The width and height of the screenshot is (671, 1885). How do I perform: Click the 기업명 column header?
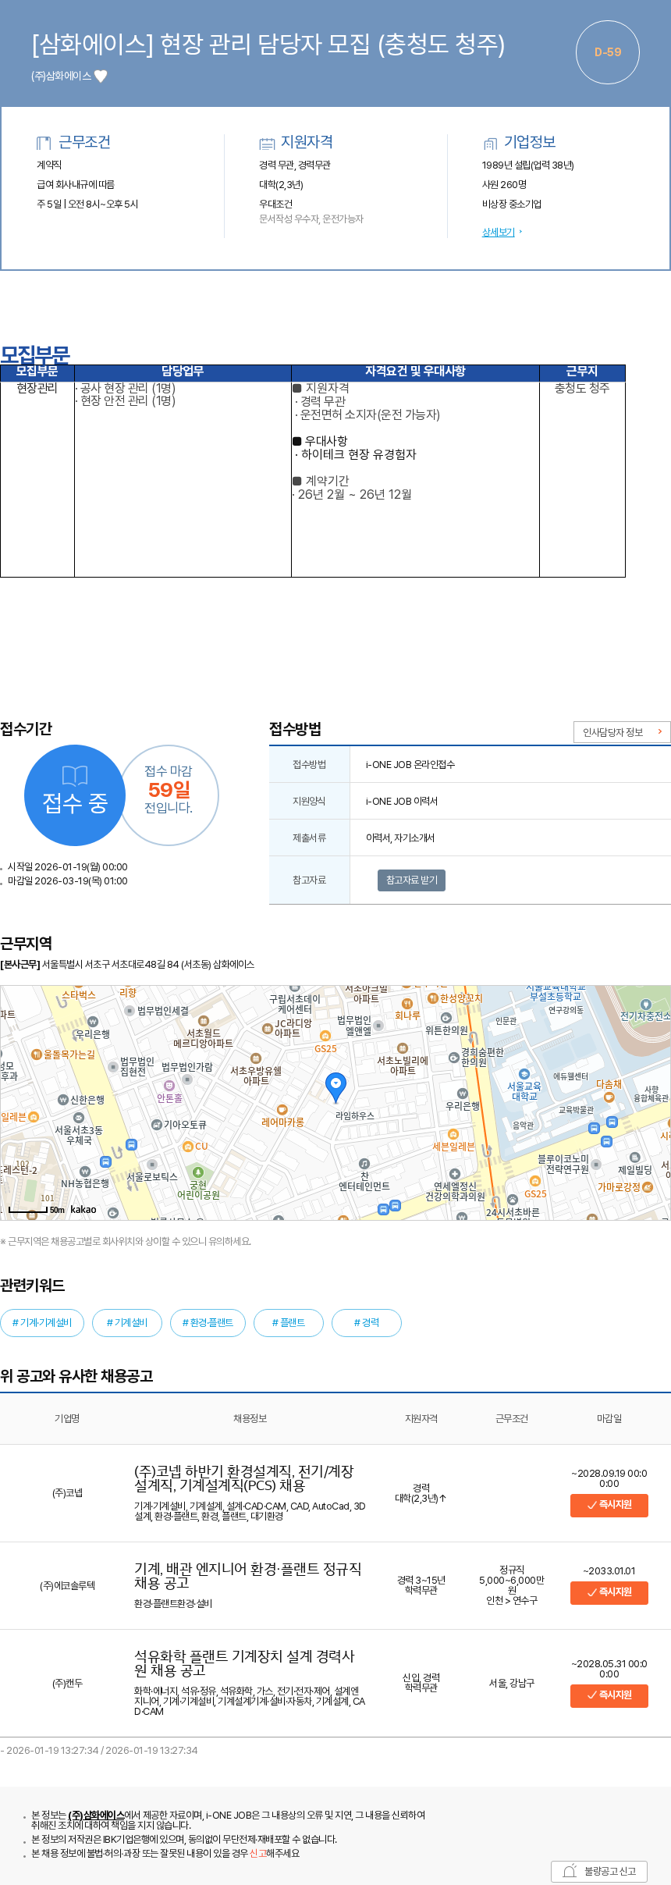pos(67,1418)
